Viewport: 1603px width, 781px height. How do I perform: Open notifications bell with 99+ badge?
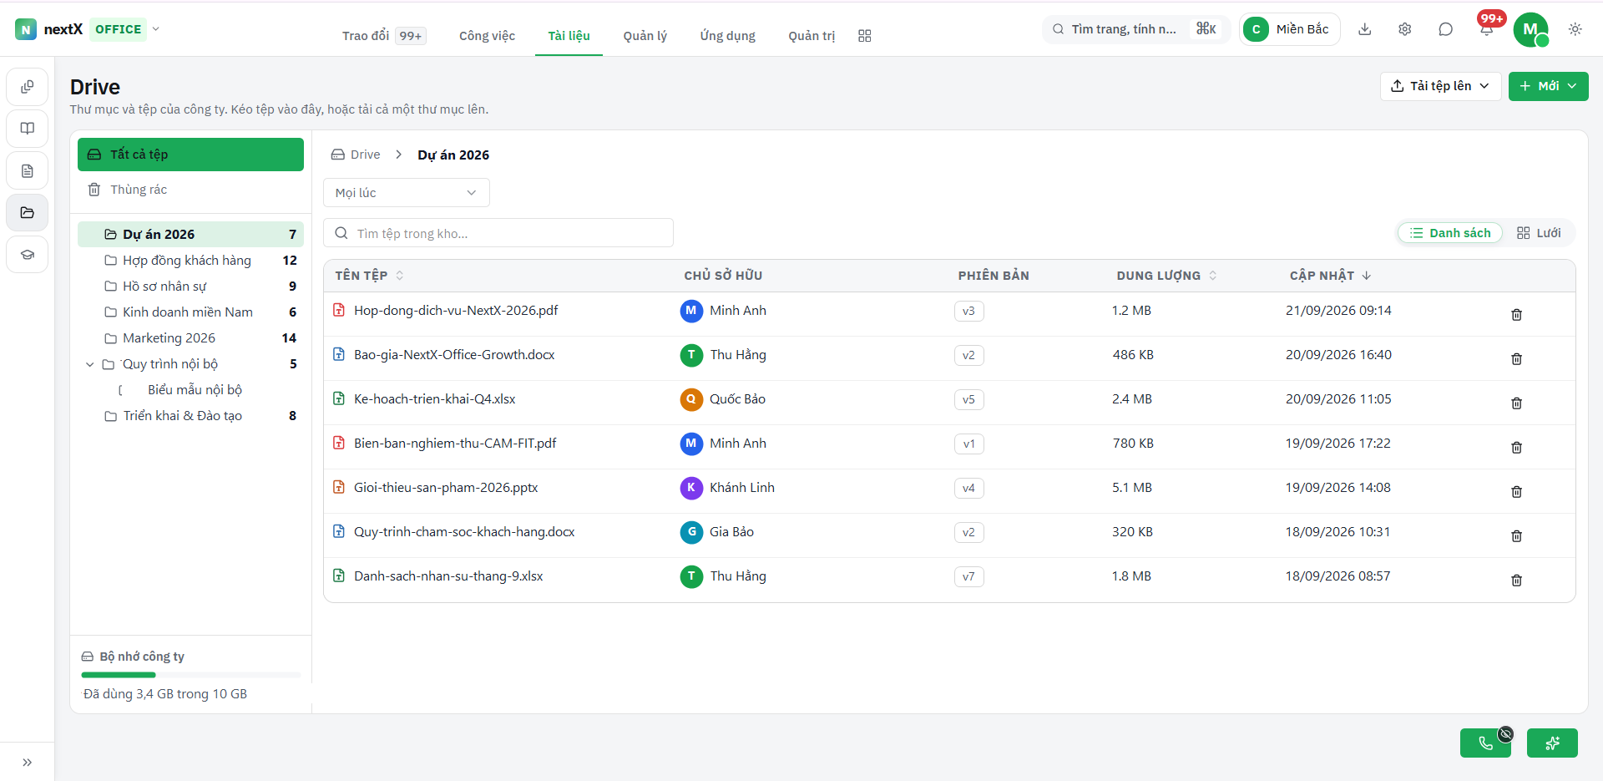tap(1487, 29)
